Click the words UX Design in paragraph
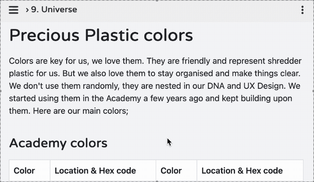This screenshot has width=314, height=182. point(265,86)
